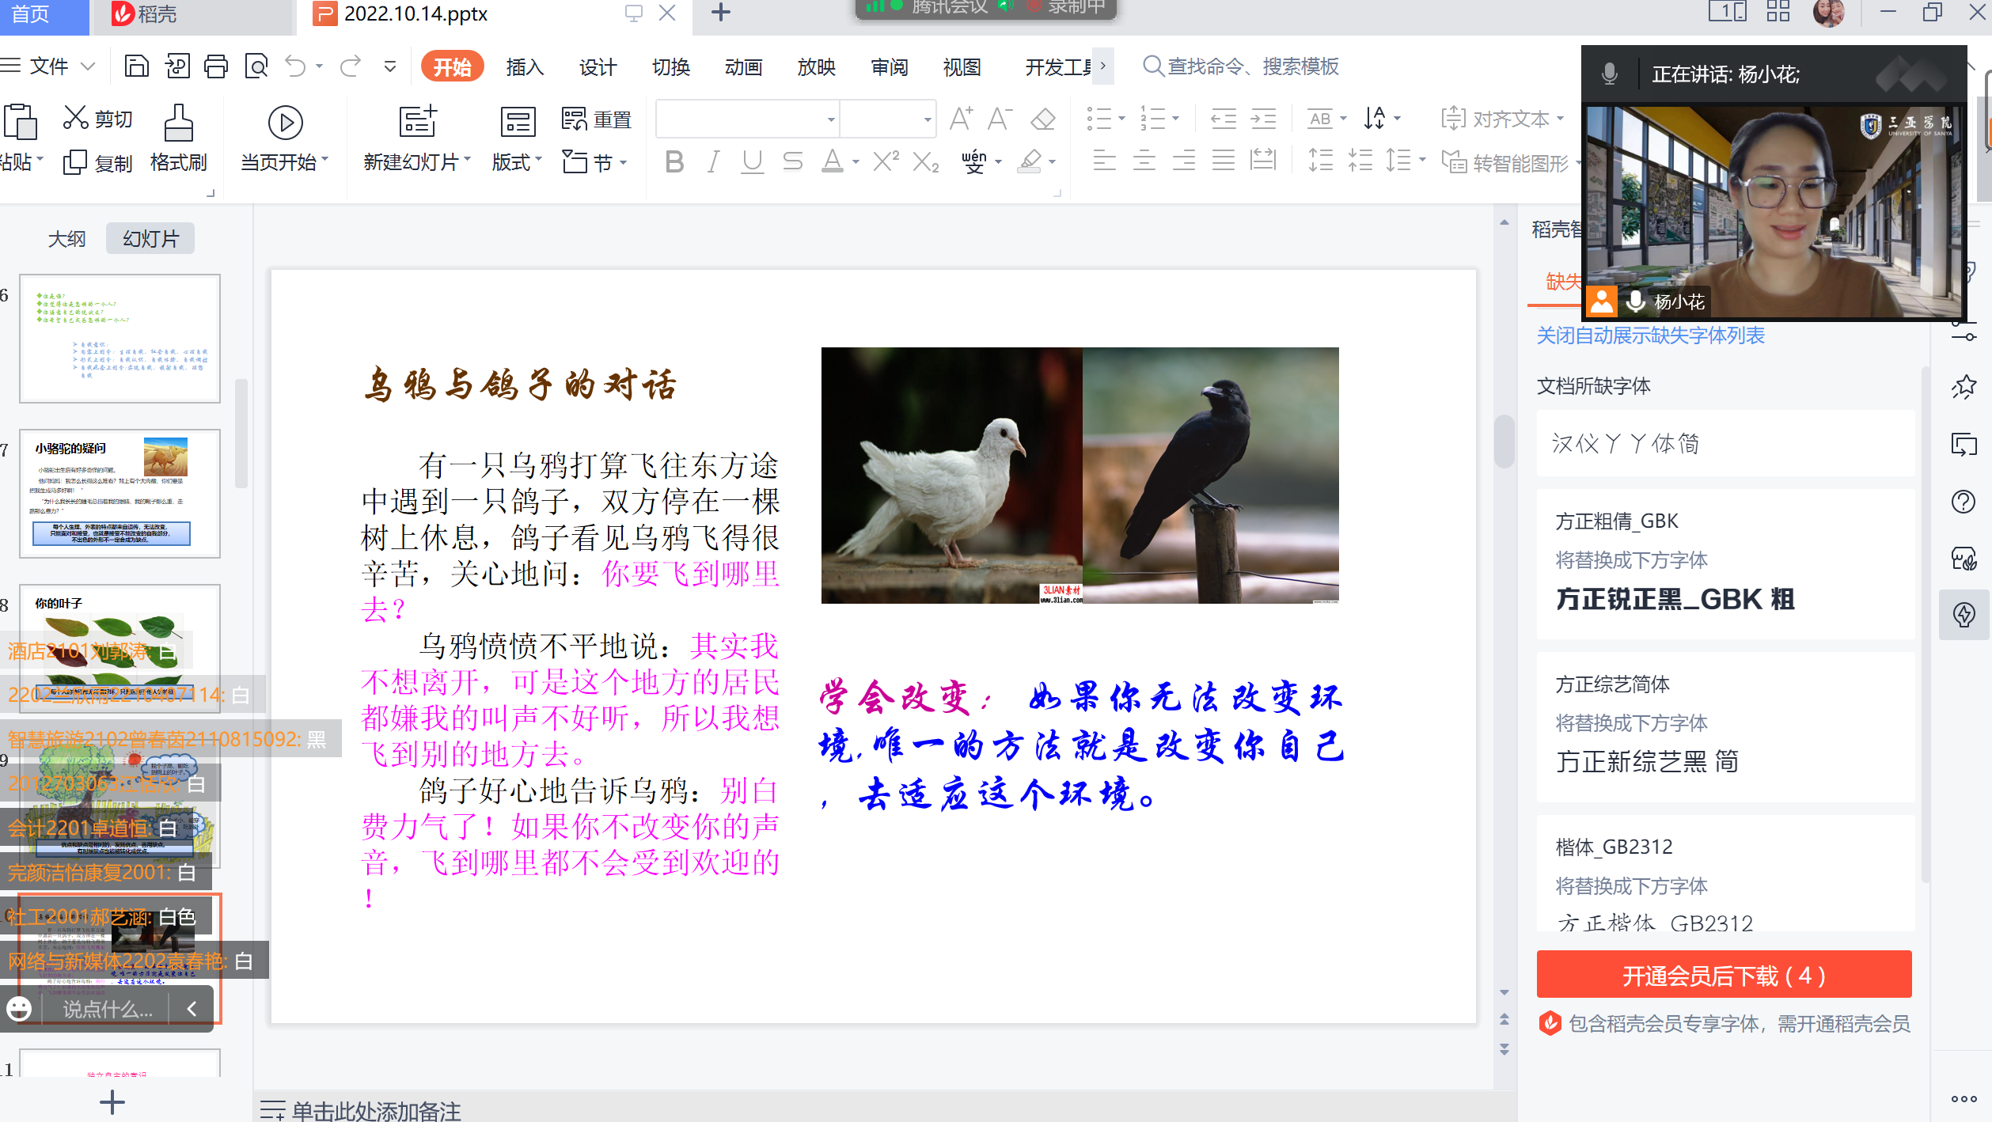The width and height of the screenshot is (1992, 1122).
Task: Open the Insert (插入) ribbon tab
Action: click(525, 67)
